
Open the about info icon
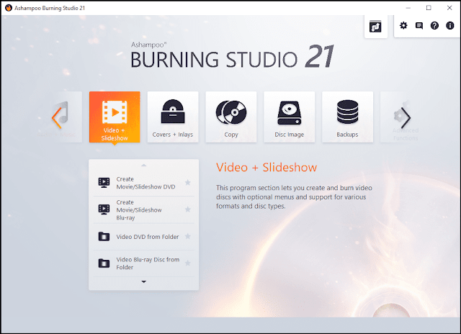[x=449, y=26]
